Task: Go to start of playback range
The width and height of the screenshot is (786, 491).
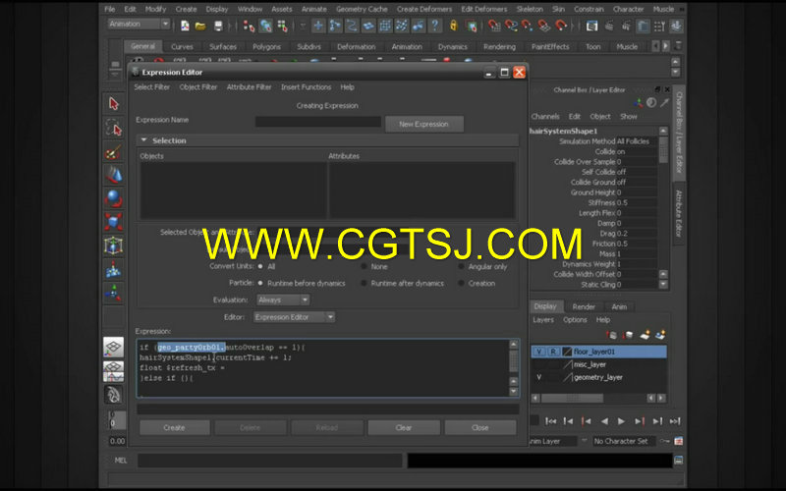Action: [x=550, y=421]
